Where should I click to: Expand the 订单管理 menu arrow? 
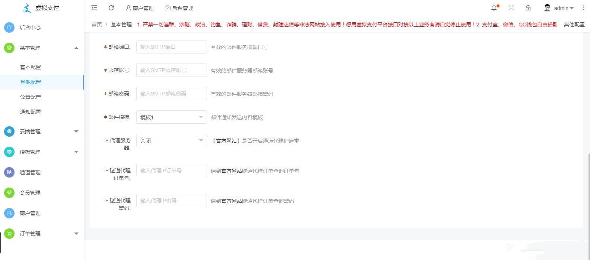pyautogui.click(x=76, y=234)
